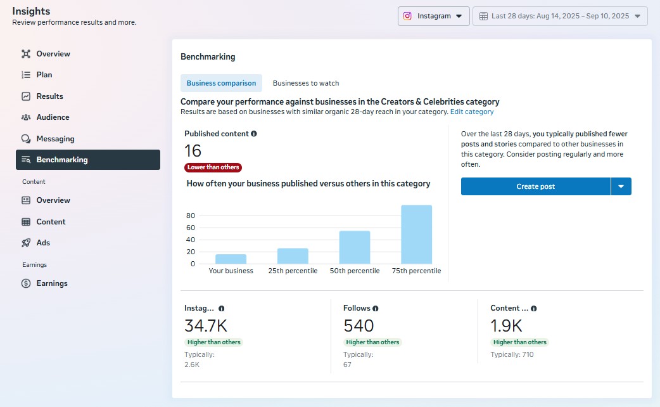Switch to the Businesses to watch tab

click(x=305, y=83)
